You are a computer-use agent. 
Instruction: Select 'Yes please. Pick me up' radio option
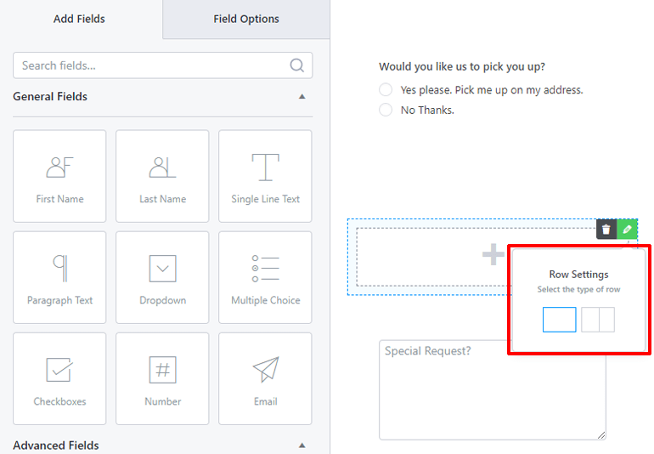coord(386,89)
